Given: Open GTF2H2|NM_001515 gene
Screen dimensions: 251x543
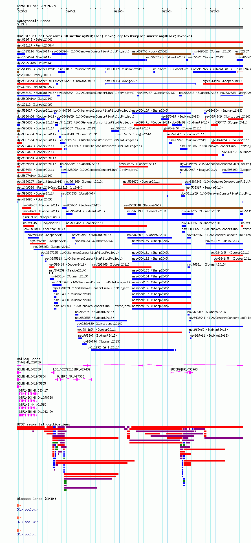Looking at the screenshot, I should click(x=32, y=405).
